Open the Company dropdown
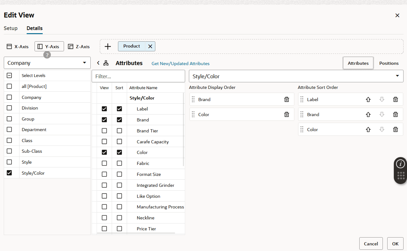The width and height of the screenshot is (407, 251). (x=47, y=63)
